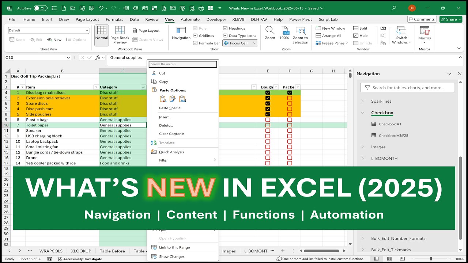Click the New Window command
468x263 pixels.
(331, 28)
